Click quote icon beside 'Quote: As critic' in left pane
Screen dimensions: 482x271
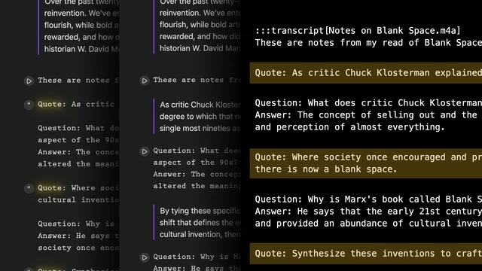coord(29,105)
